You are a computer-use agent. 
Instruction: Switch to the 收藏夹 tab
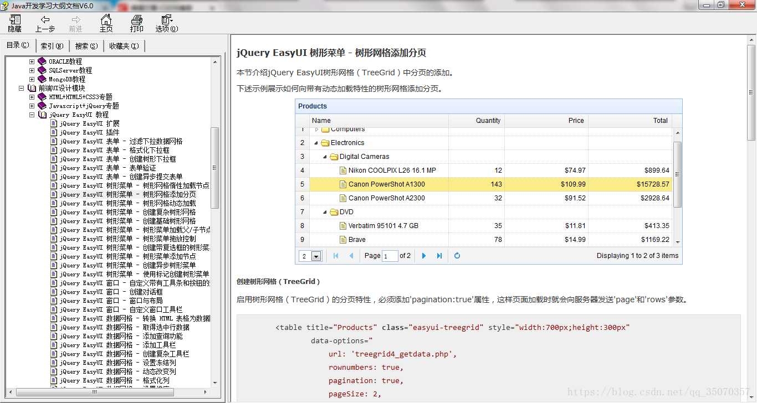124,46
